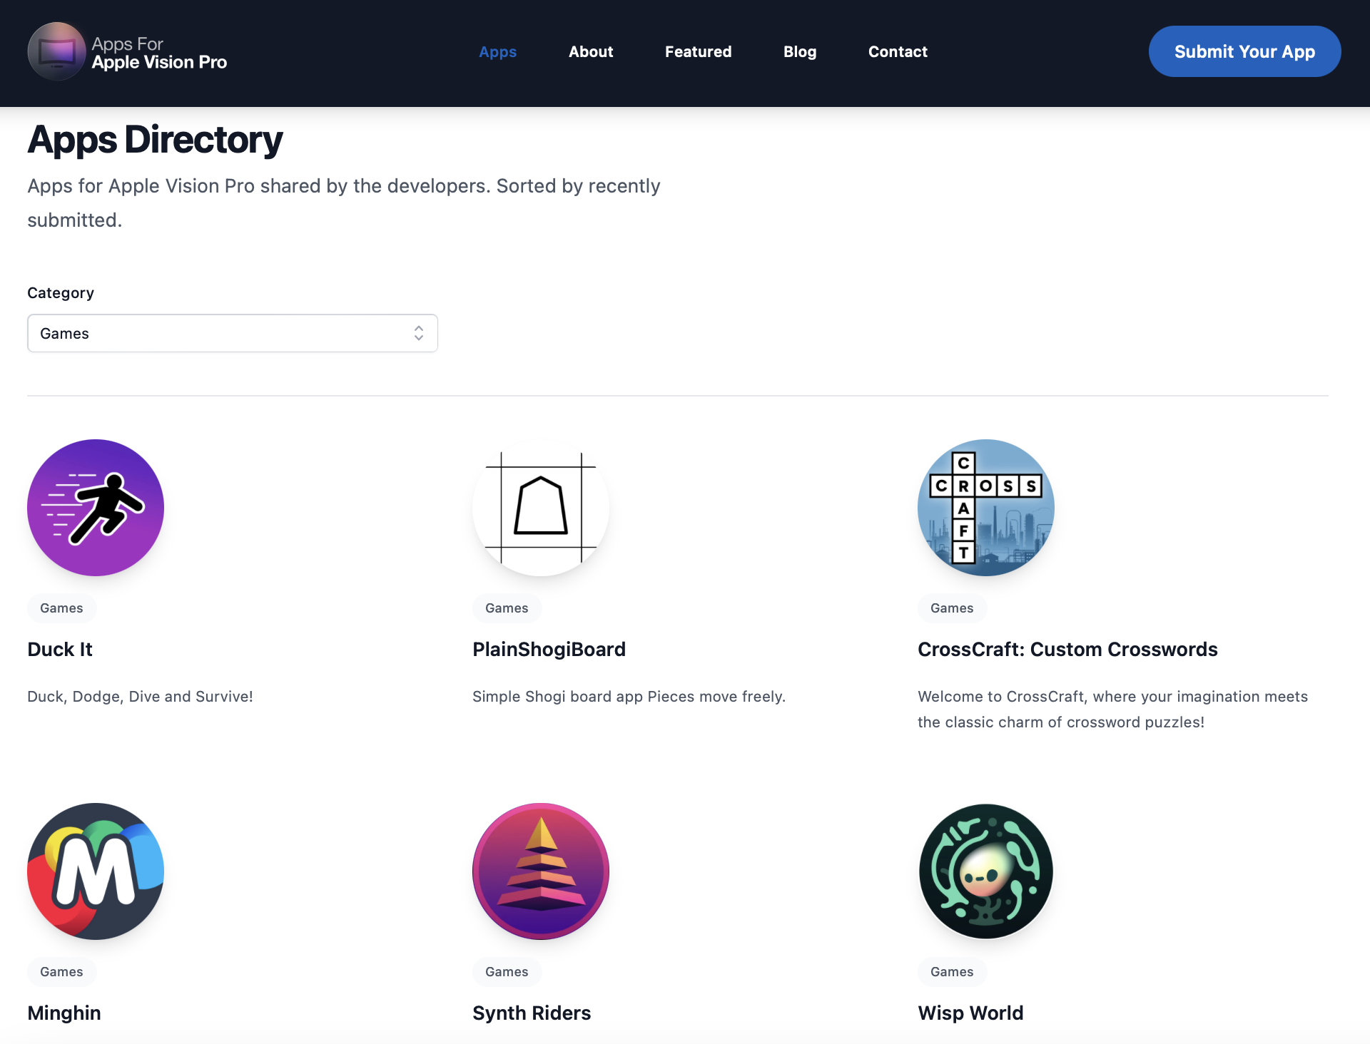Open the Blog nav item
The image size is (1370, 1044).
[x=800, y=51]
